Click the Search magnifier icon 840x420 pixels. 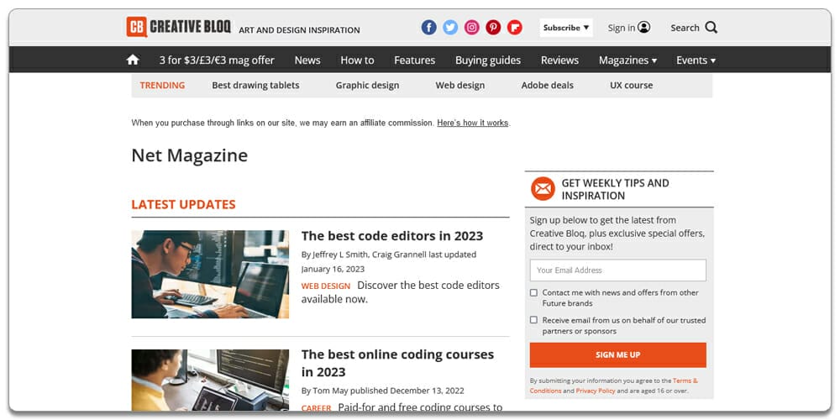[x=711, y=28]
